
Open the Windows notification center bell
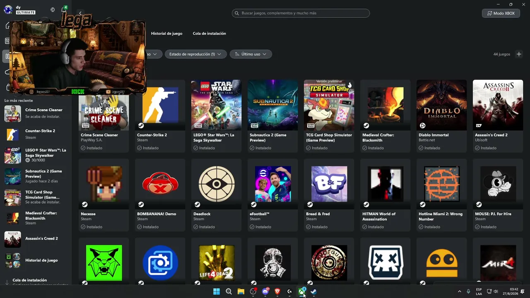pyautogui.click(x=523, y=291)
